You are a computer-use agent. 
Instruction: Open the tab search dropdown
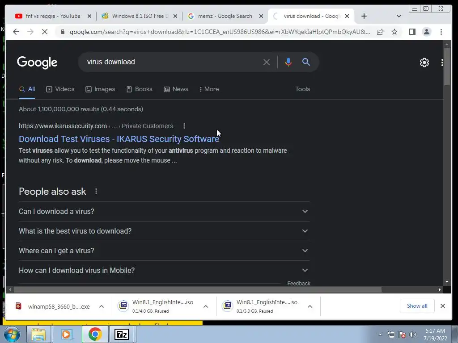click(x=399, y=16)
